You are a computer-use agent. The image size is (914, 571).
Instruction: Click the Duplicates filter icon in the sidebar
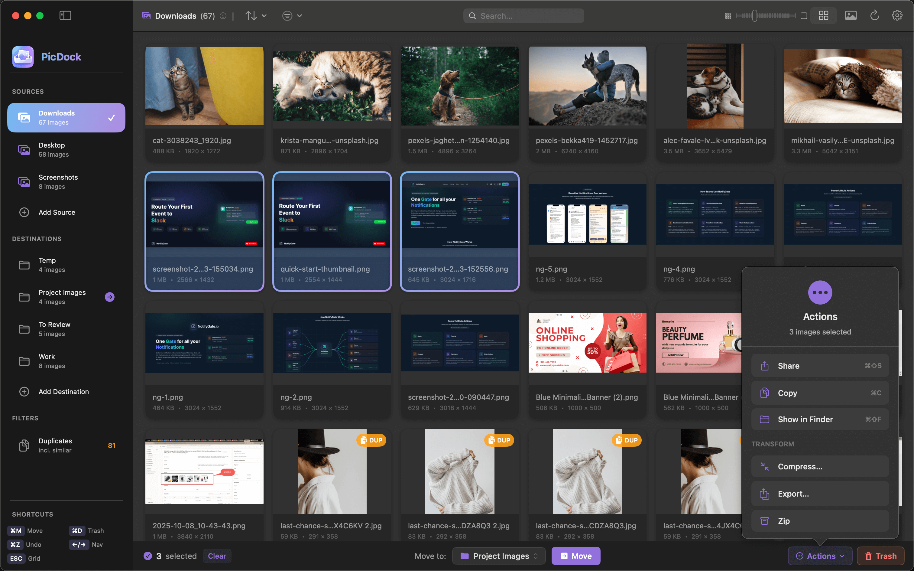tap(24, 445)
